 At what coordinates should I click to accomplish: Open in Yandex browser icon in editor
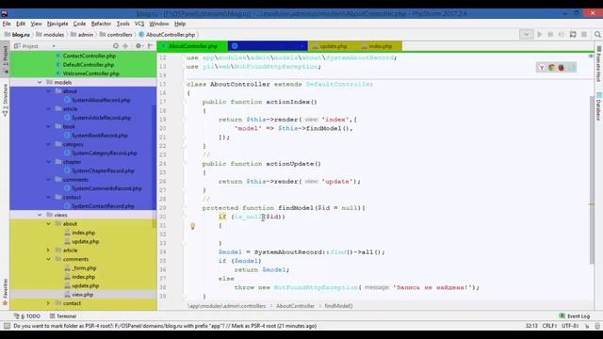[542, 68]
